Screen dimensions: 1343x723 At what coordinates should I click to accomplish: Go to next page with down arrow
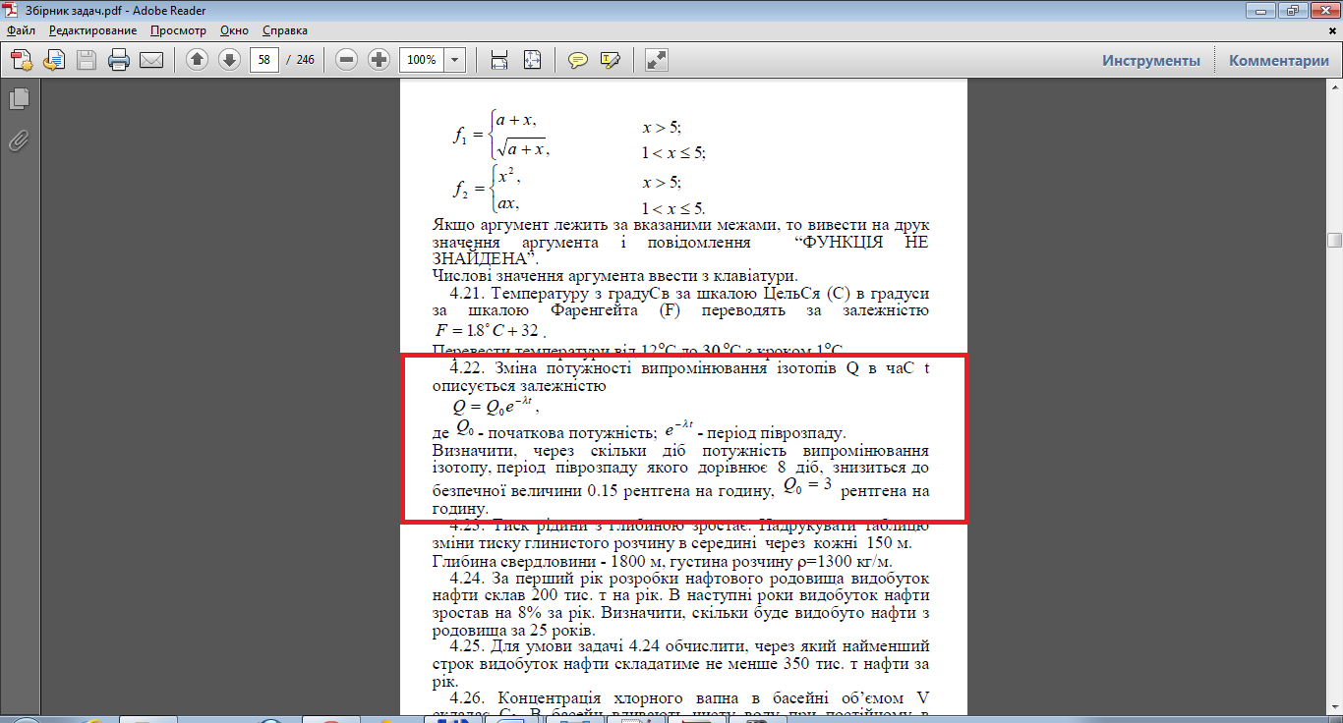[229, 60]
